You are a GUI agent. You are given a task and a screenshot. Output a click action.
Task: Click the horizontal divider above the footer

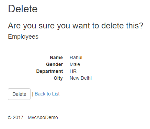coord(79,107)
